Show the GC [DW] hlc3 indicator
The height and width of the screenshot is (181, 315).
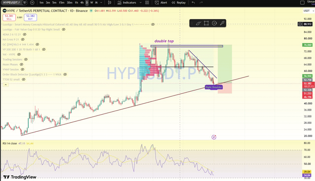pyautogui.click(x=37, y=45)
